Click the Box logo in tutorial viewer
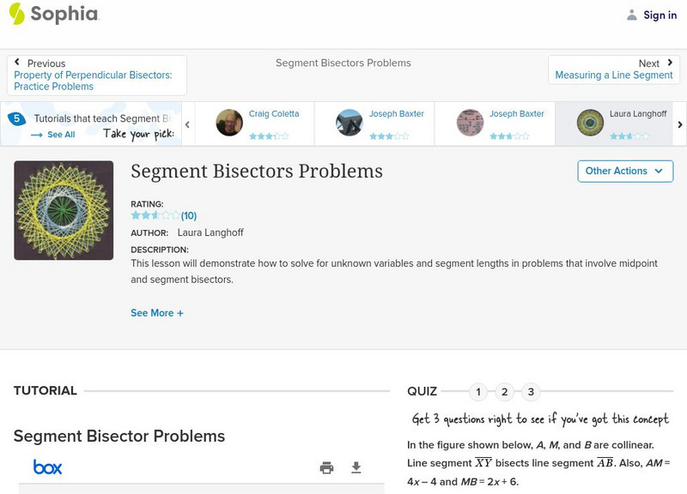 (47, 467)
